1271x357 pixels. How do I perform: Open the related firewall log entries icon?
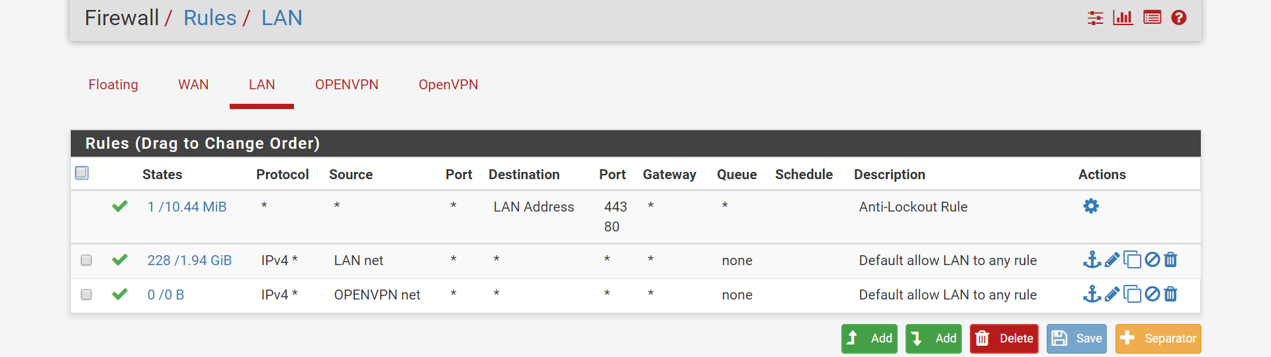(1152, 18)
